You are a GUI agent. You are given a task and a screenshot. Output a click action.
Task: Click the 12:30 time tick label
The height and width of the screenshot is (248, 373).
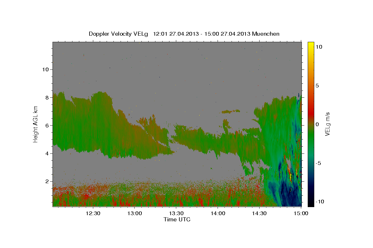[93, 214]
